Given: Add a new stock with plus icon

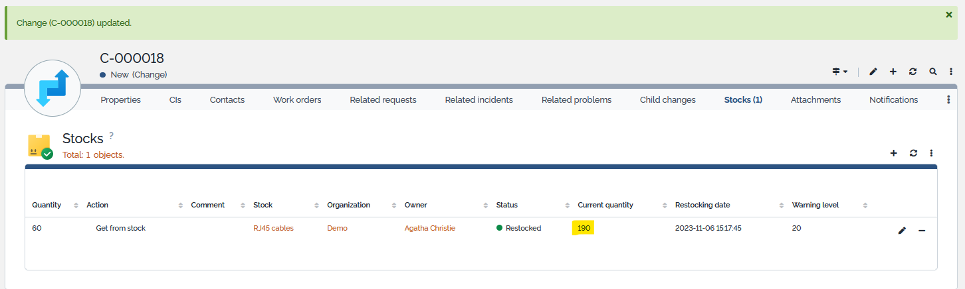Looking at the screenshot, I should tap(894, 153).
